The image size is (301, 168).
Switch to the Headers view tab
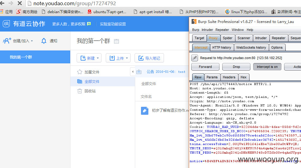(x=229, y=77)
